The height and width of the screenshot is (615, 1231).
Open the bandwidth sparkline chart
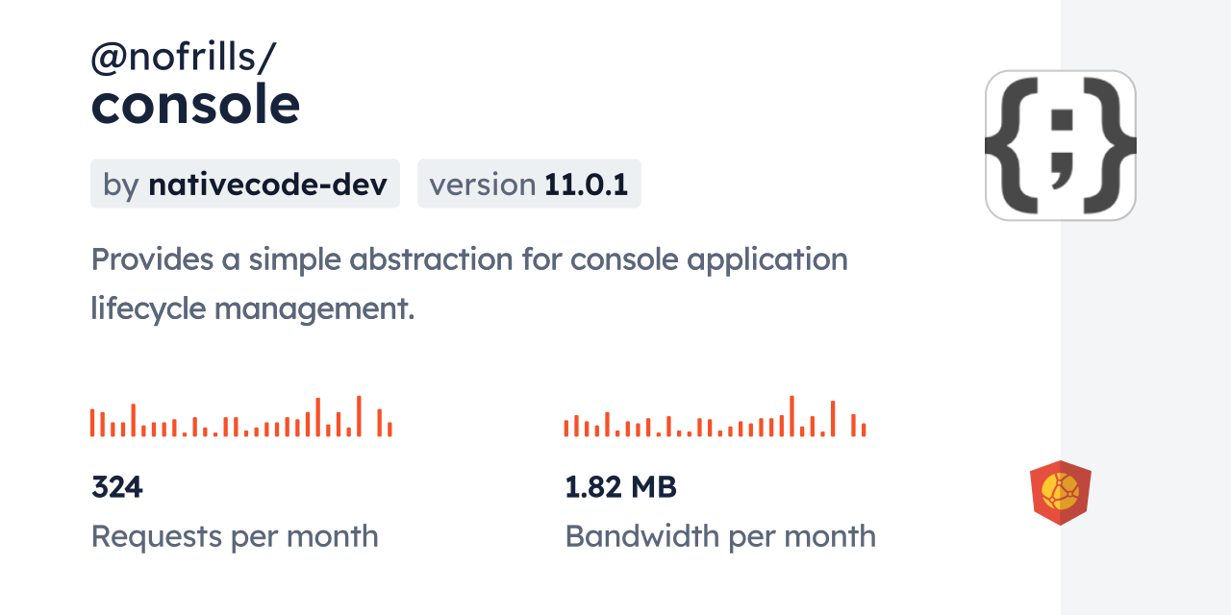(x=715, y=417)
